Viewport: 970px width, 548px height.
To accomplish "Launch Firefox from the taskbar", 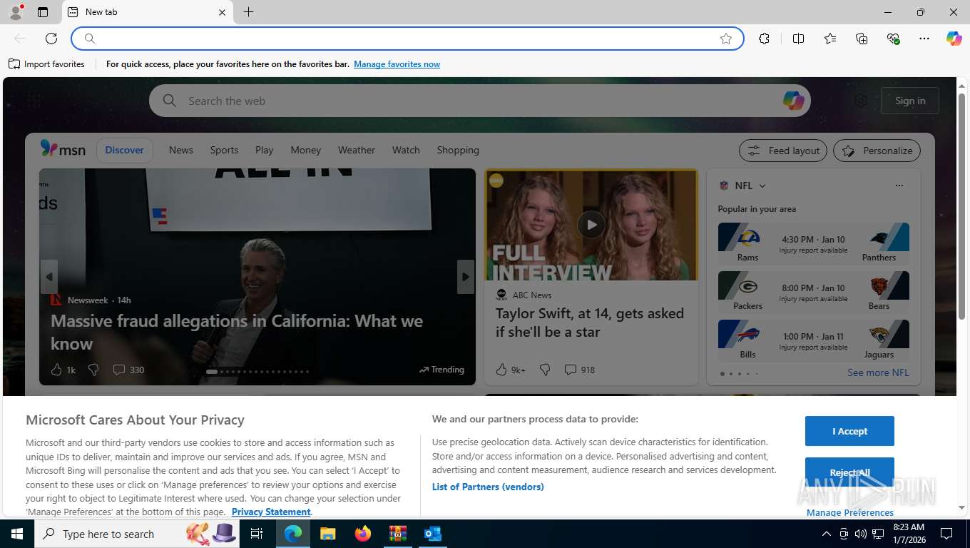I will coord(363,534).
